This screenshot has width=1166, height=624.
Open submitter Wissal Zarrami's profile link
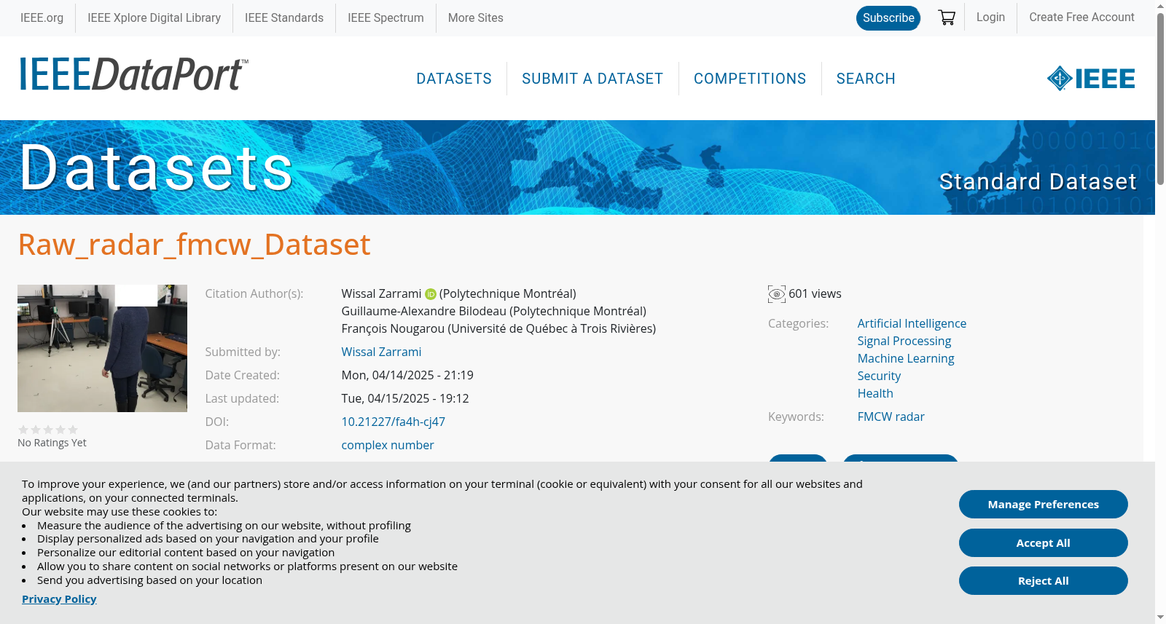381,352
